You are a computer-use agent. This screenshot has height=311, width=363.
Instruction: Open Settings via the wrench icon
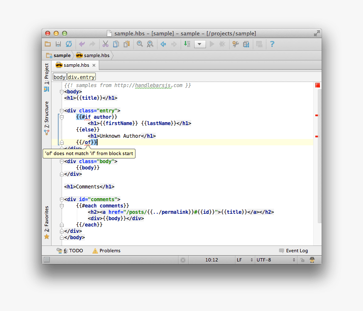(x=236, y=44)
